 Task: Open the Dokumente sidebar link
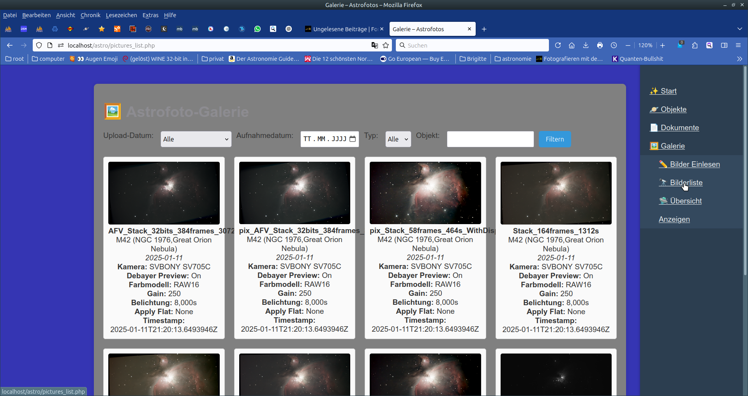(x=674, y=127)
